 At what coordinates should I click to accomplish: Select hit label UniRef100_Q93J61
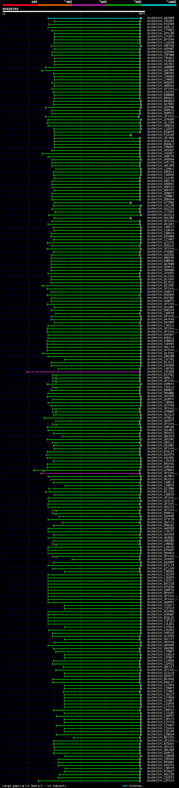[x=161, y=747]
